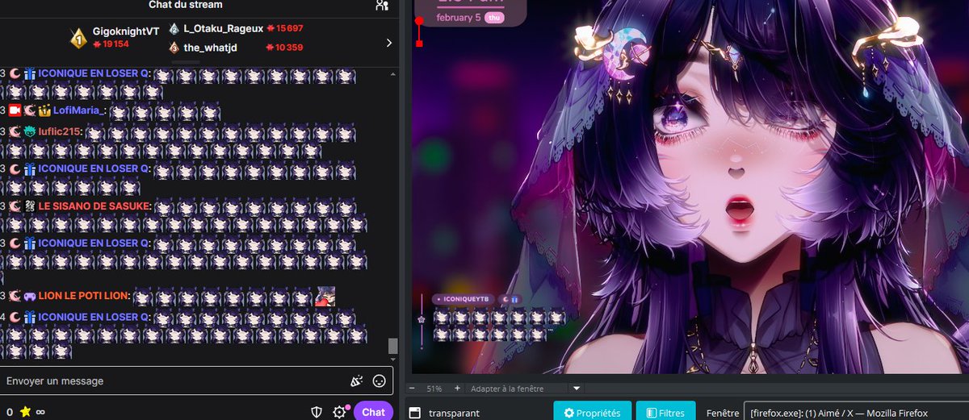Open LION LE POTI LION's user card

84,296
